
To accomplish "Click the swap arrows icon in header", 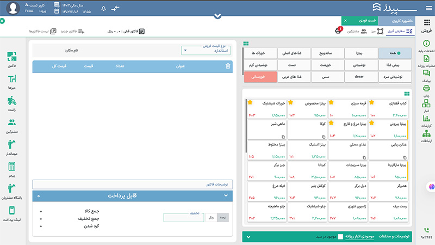I will (115, 9).
